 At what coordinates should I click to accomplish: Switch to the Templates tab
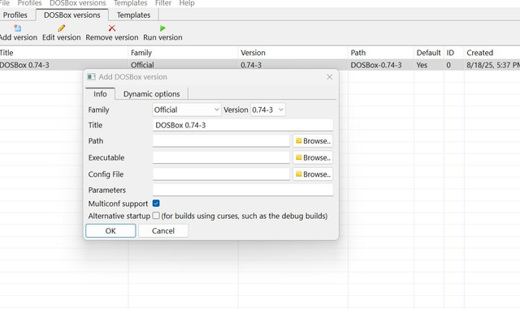(133, 15)
